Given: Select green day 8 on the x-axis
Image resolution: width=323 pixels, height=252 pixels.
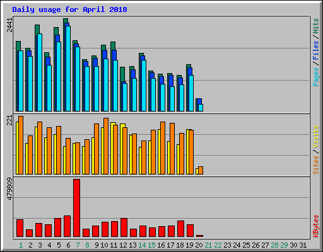Looking at the screenshot, I should [x=87, y=245].
